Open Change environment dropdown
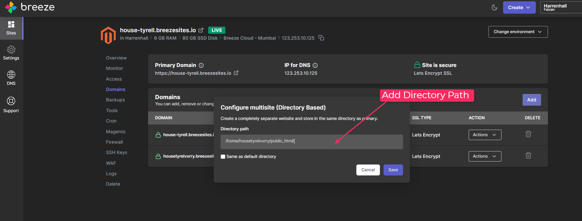Viewport: 582px width, 221px height. [x=518, y=32]
